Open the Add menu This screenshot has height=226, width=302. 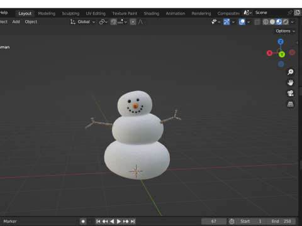16,22
